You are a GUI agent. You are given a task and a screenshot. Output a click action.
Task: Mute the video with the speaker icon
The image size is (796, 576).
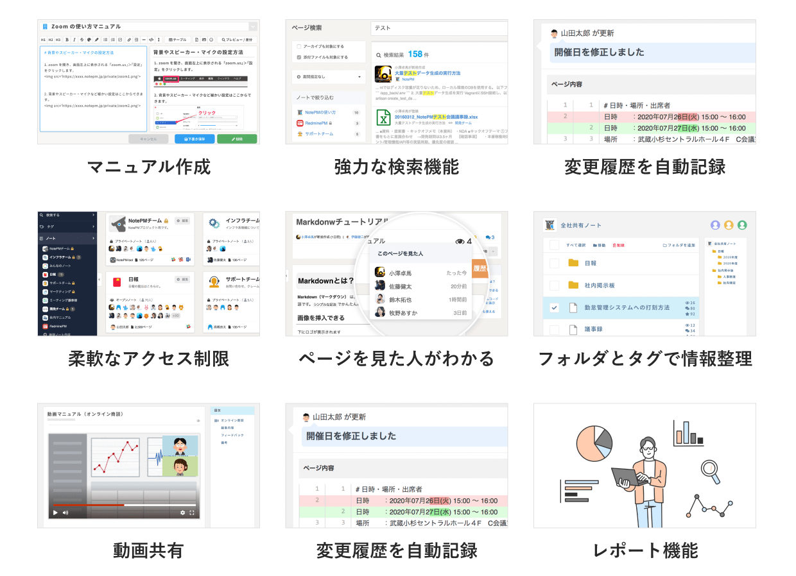point(65,512)
